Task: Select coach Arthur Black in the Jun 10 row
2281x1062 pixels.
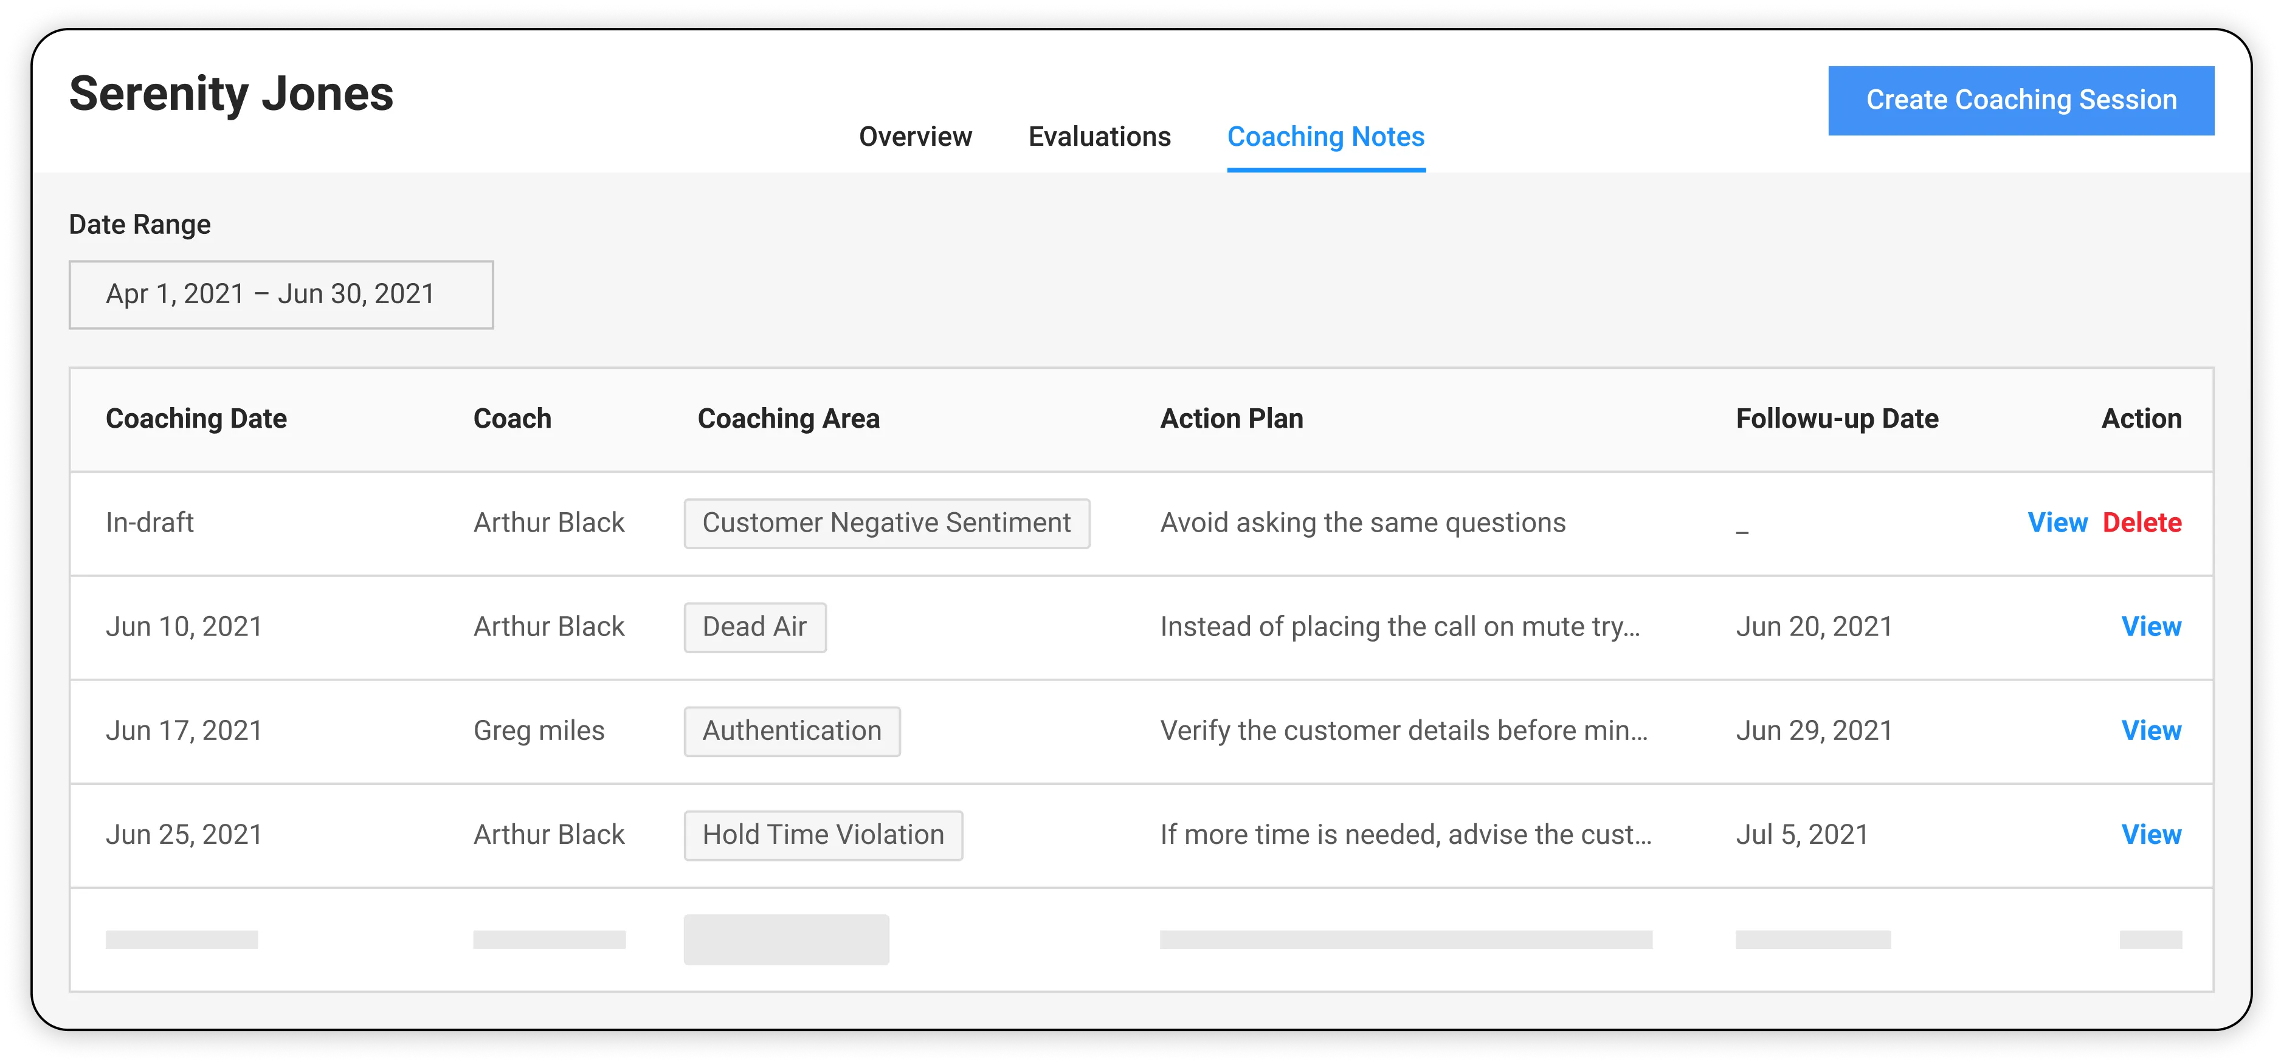Action: tap(548, 626)
